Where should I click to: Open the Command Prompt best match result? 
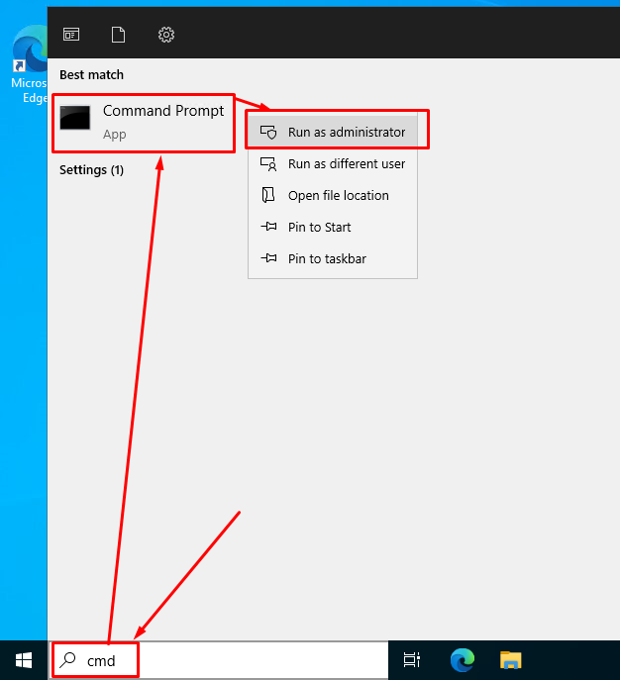[144, 123]
